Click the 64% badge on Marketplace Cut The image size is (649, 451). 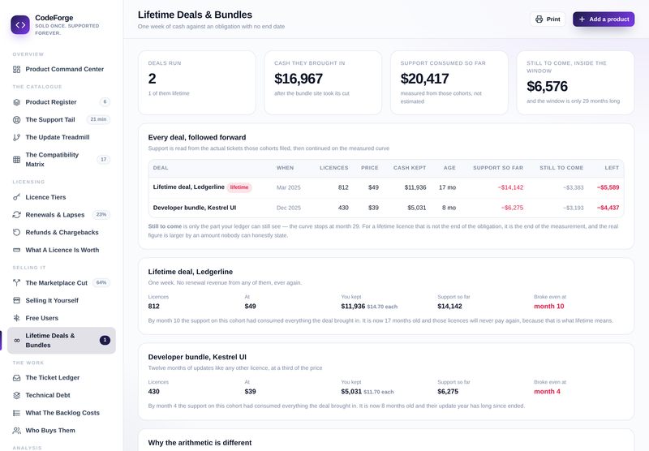tap(101, 283)
